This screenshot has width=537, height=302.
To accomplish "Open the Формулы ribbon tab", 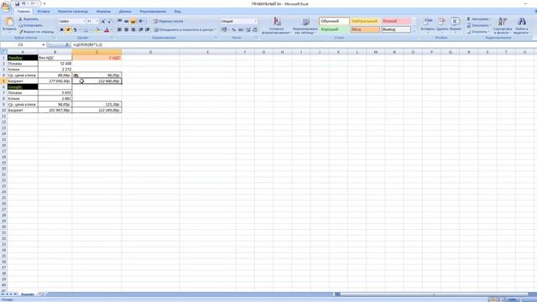I will tap(103, 11).
